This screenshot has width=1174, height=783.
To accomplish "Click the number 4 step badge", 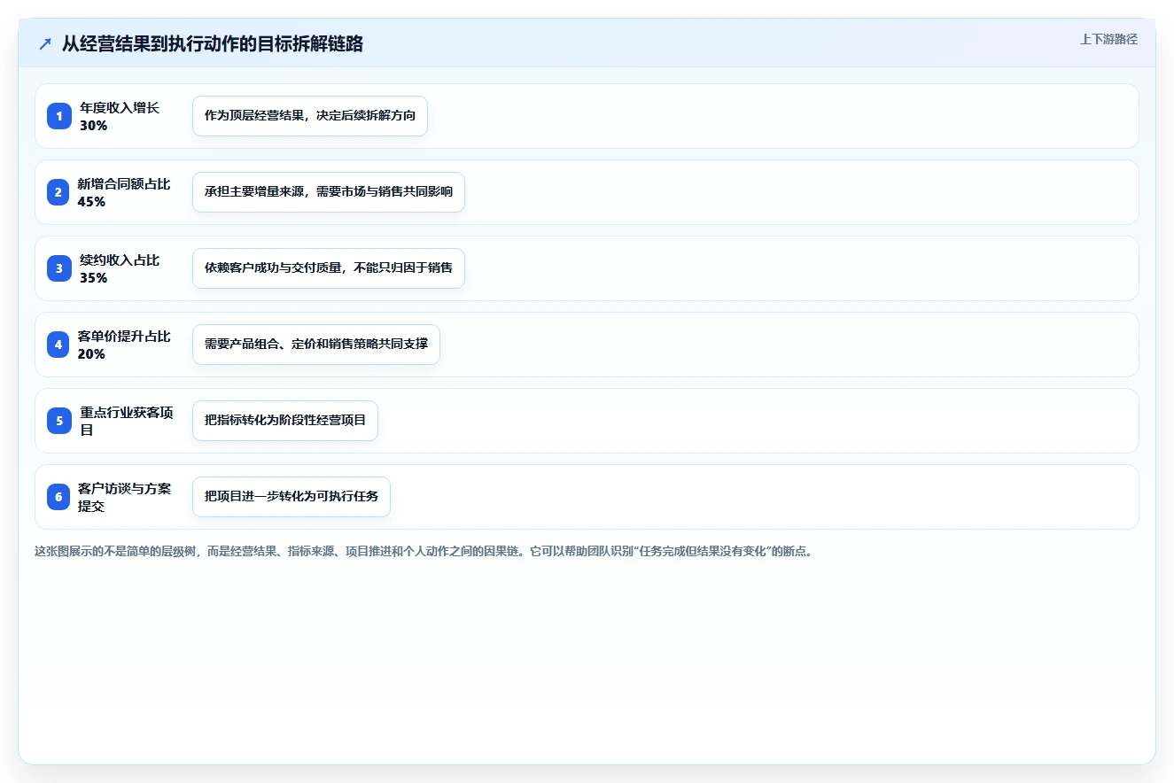I will point(59,345).
